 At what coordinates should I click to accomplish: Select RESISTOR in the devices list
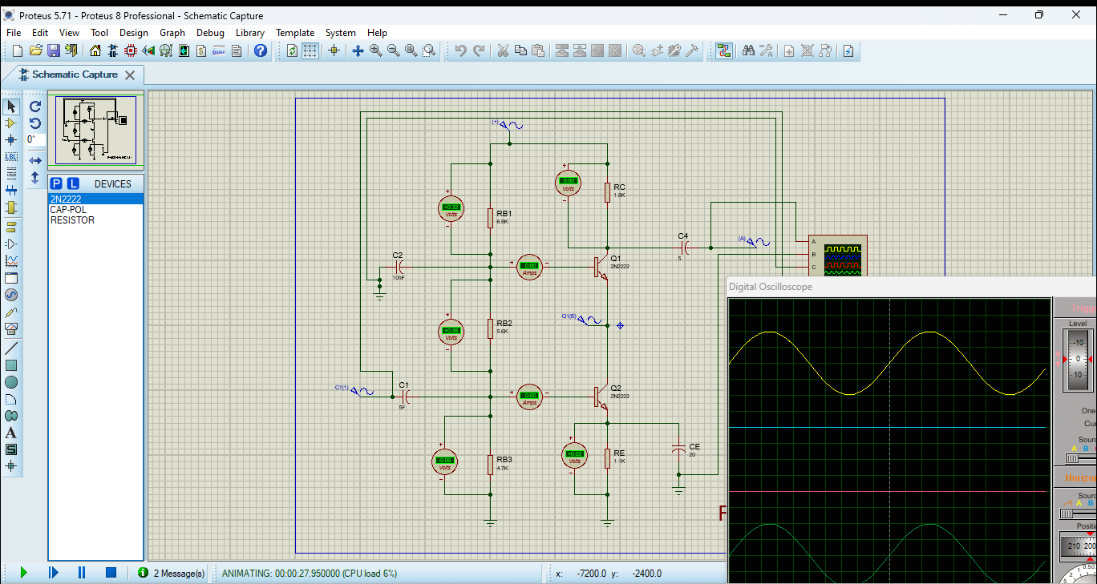click(x=96, y=220)
